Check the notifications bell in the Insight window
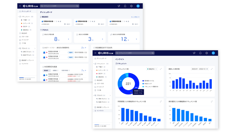Screen dimensions: 237x133 (x=200, y=53)
